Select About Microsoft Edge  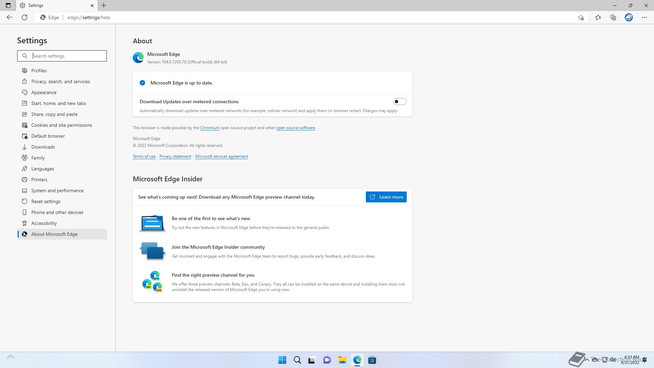62,234
